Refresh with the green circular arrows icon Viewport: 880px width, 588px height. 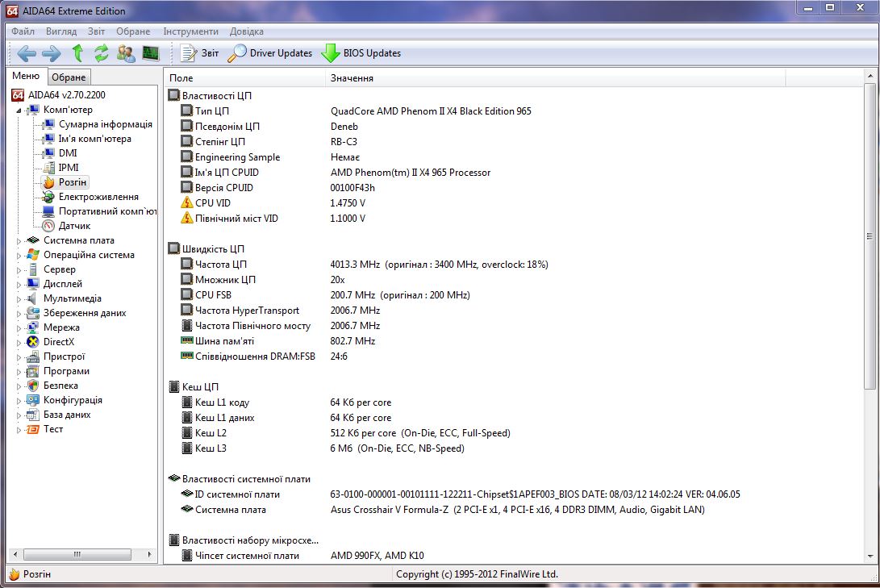click(x=102, y=52)
